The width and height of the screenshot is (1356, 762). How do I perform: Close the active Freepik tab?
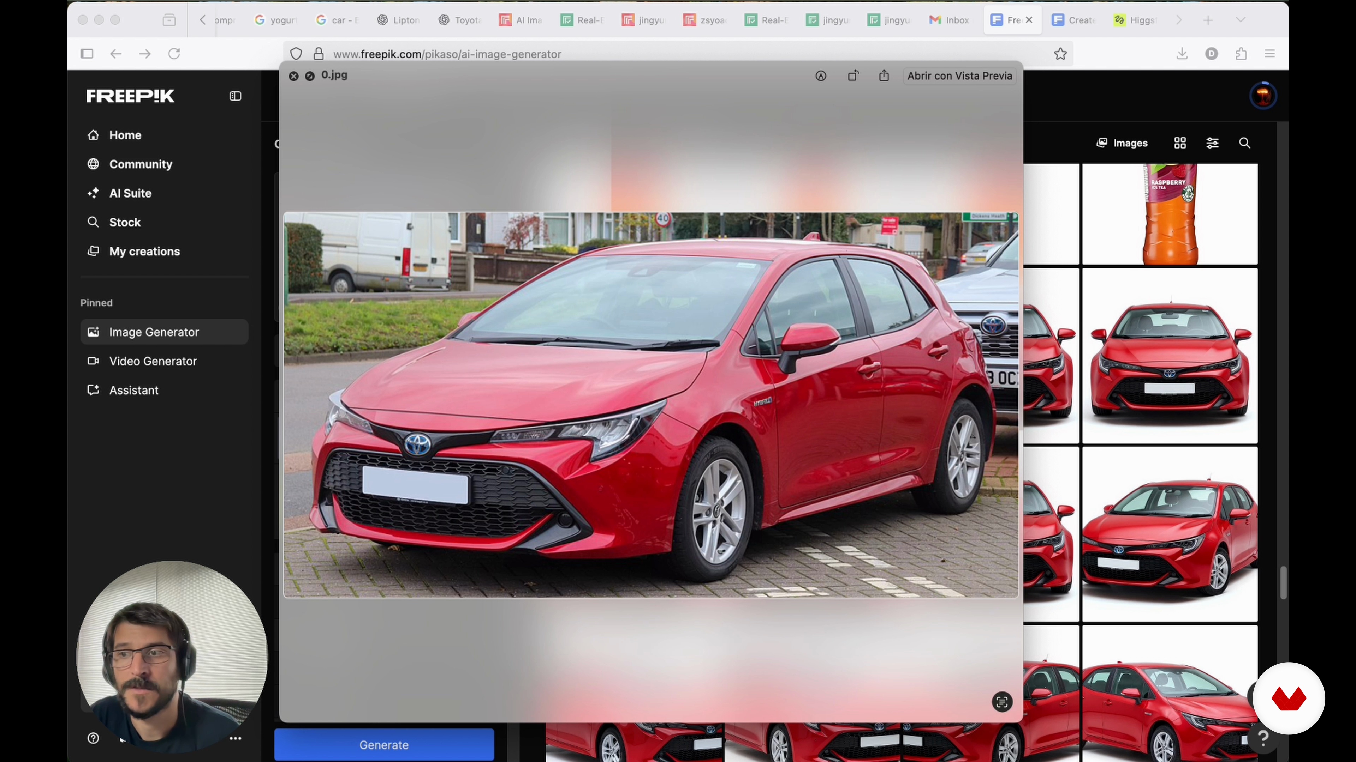(1029, 20)
